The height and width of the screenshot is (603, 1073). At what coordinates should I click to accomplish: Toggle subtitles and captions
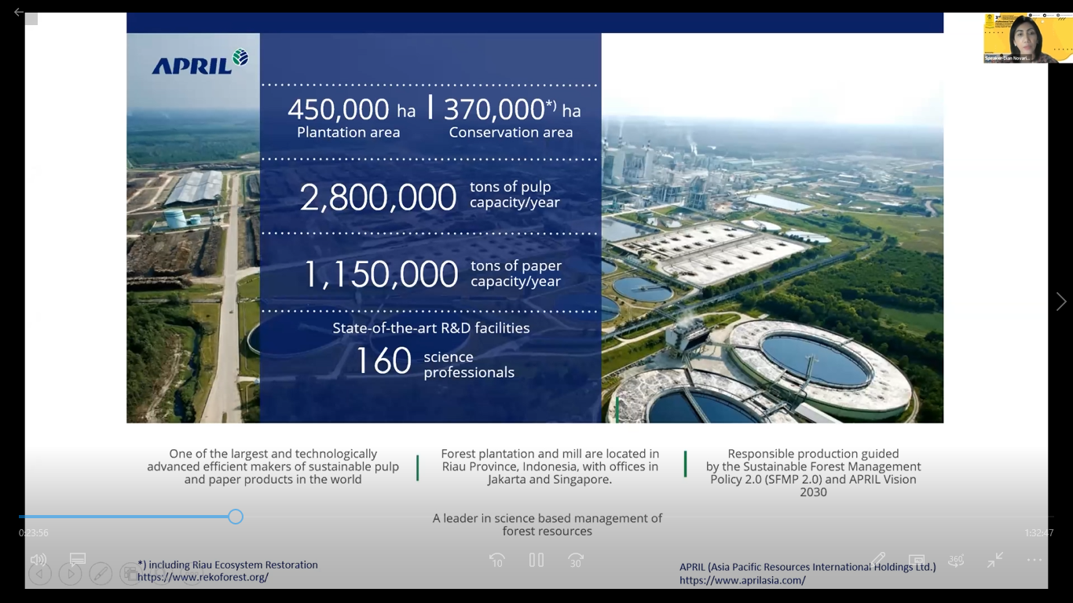click(x=78, y=559)
